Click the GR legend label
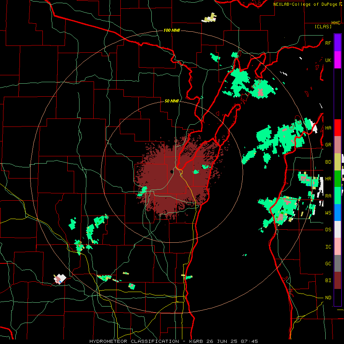Image resolution: width=344 pixels, height=344 pixels. (x=328, y=145)
